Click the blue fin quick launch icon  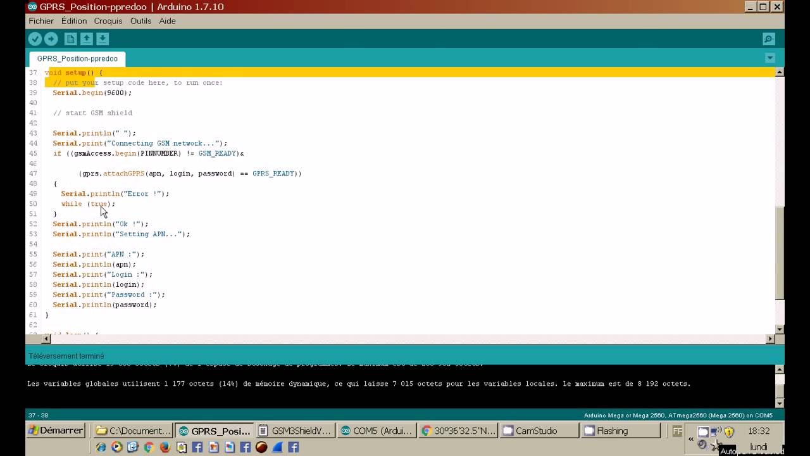coord(277,447)
